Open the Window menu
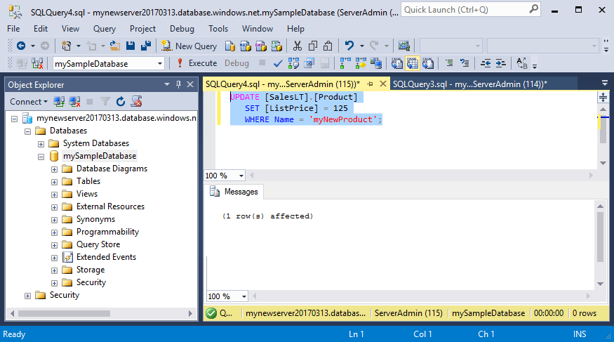The height and width of the screenshot is (342, 614). (x=258, y=29)
